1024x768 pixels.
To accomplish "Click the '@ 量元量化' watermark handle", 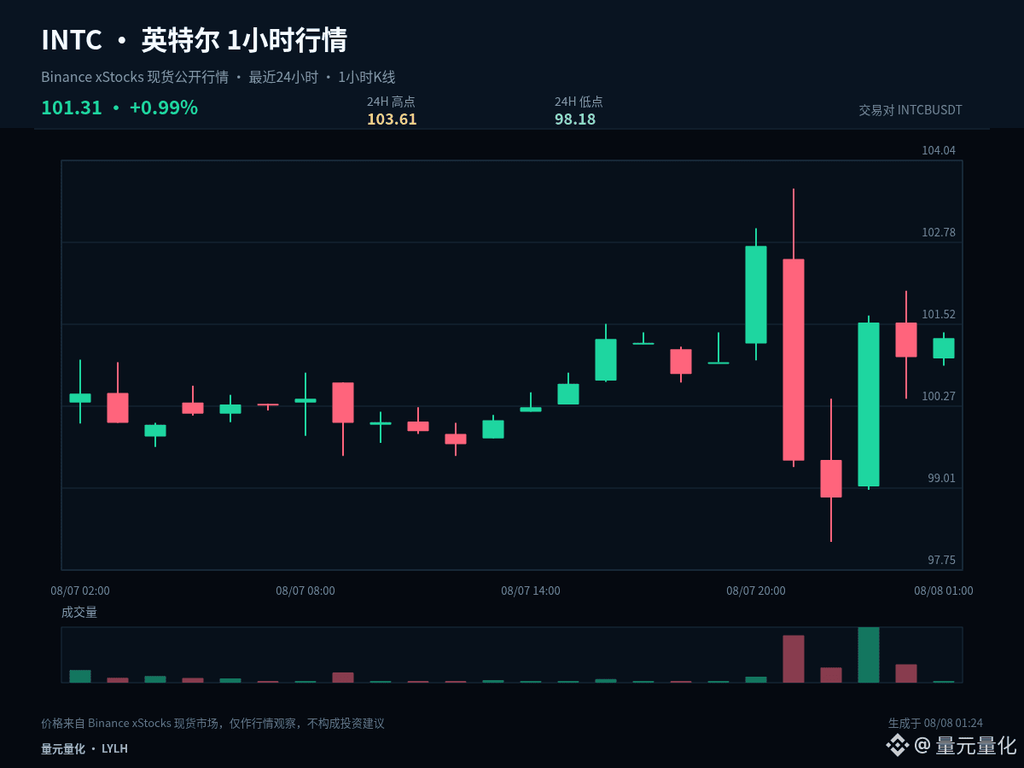I will point(965,745).
